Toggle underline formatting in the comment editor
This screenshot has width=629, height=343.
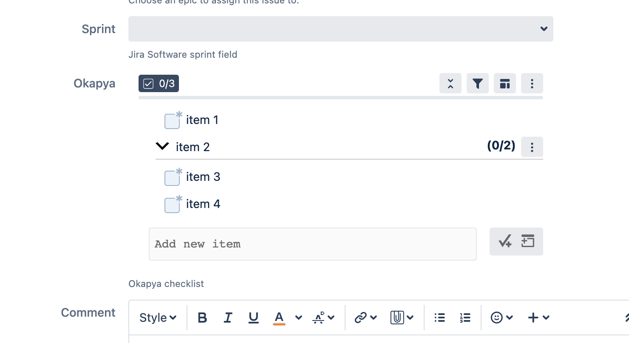click(x=253, y=317)
